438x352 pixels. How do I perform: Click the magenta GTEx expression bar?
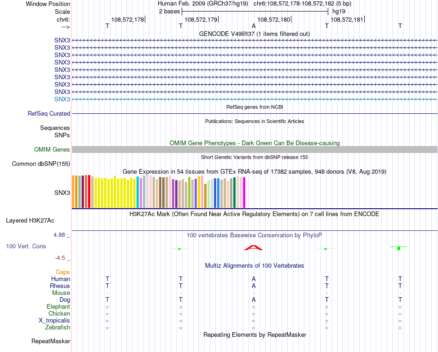click(244, 193)
